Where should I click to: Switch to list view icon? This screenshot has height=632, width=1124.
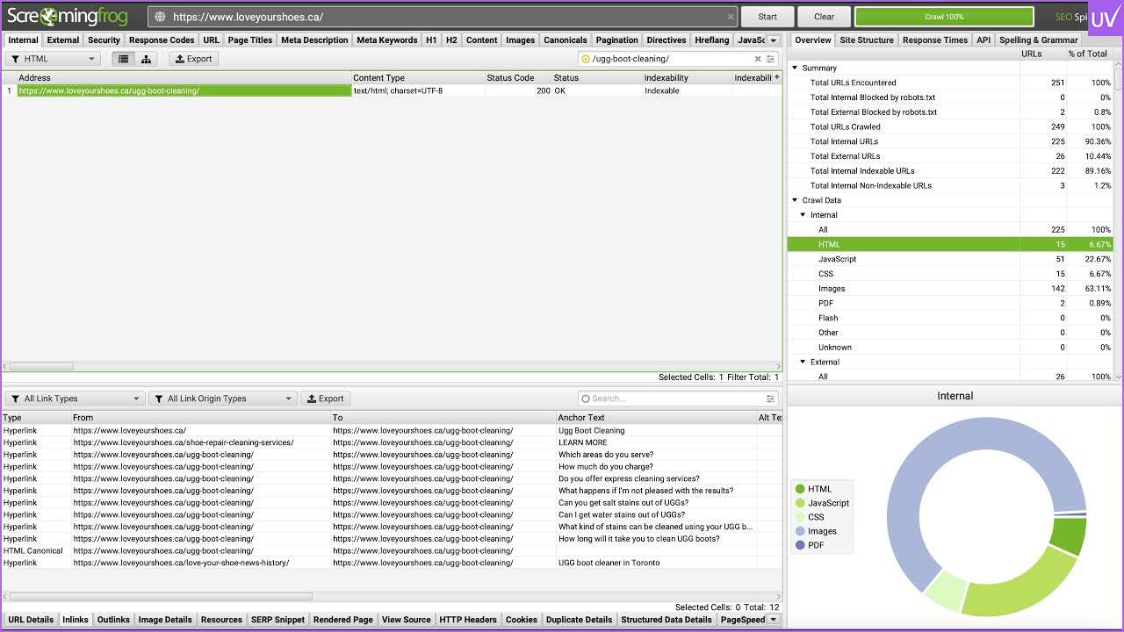point(124,59)
